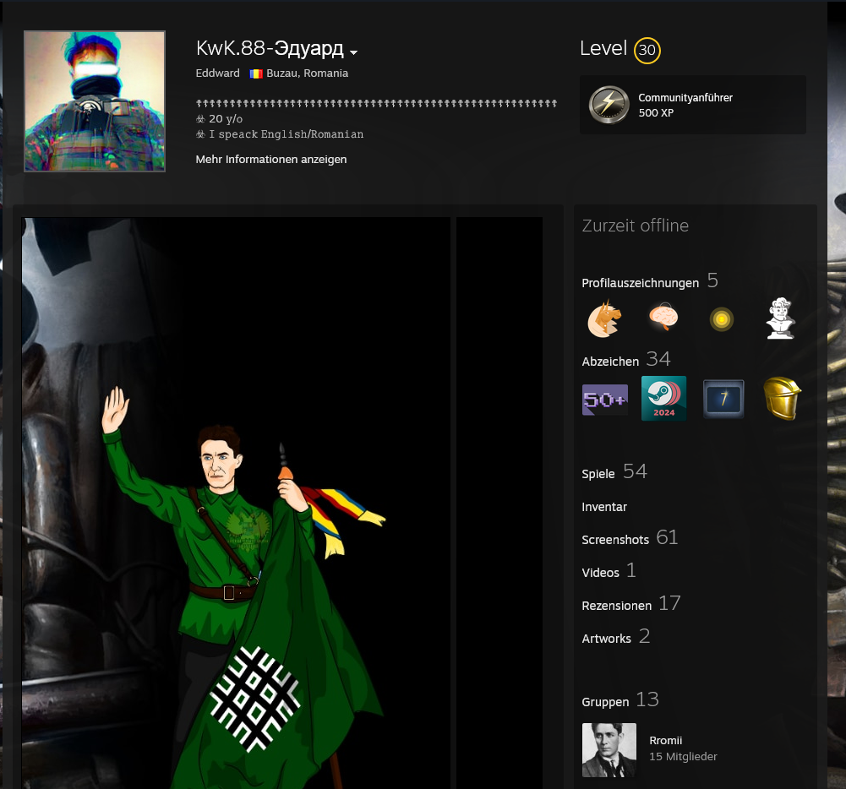View all Gruppen groups
The height and width of the screenshot is (789, 846).
tap(605, 702)
